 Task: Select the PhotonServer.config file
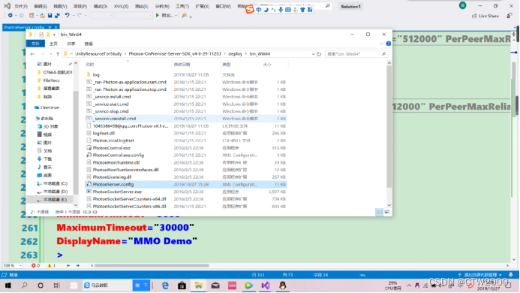tap(186, 184)
